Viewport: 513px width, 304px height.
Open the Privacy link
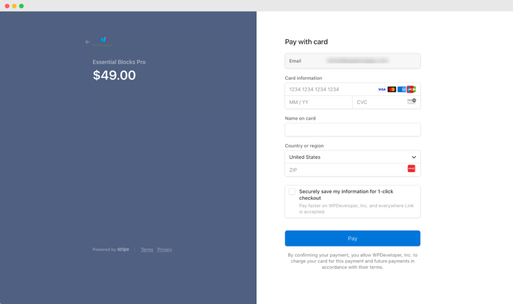[x=165, y=249]
